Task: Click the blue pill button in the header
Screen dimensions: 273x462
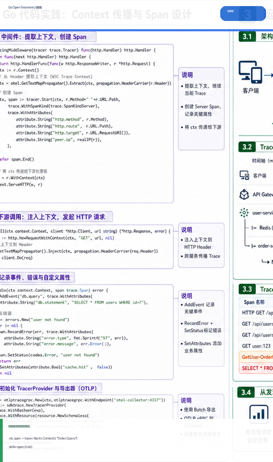Action: click(x=243, y=13)
